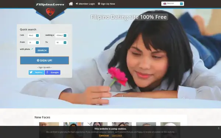
Task: Open the fifth New Faces profile thumbnail
Action: pyautogui.click(x=146, y=130)
